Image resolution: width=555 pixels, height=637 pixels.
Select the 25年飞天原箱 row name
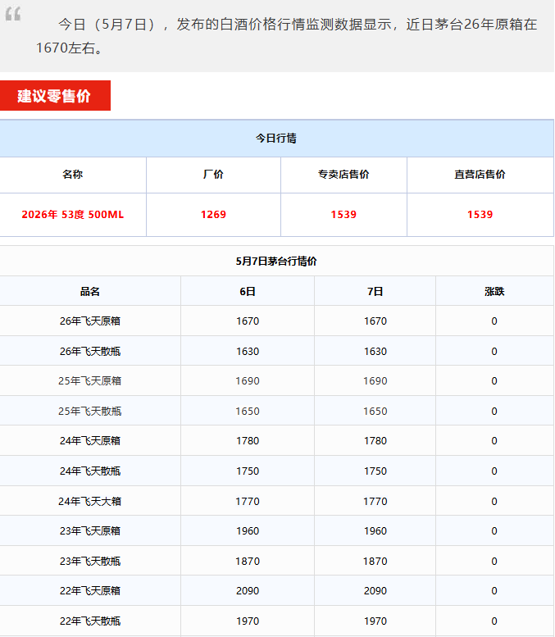(90, 380)
